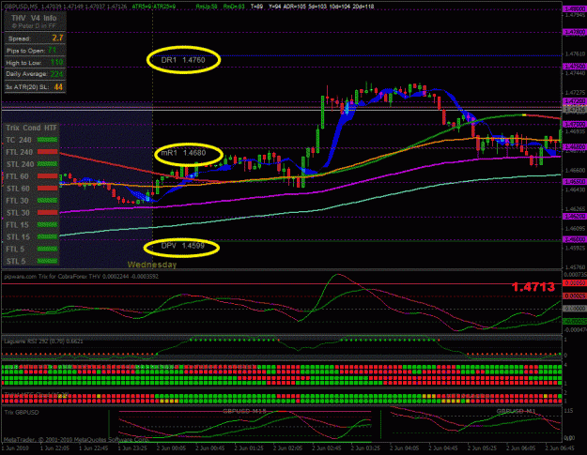Screen dimensions: 587x455
Task: Click the purple 1.48000 price level tag
Action: click(x=575, y=8)
